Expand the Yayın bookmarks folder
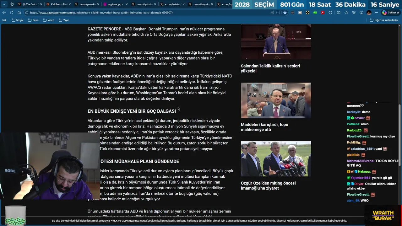Screen dimensions: 402x226 [64, 20]
